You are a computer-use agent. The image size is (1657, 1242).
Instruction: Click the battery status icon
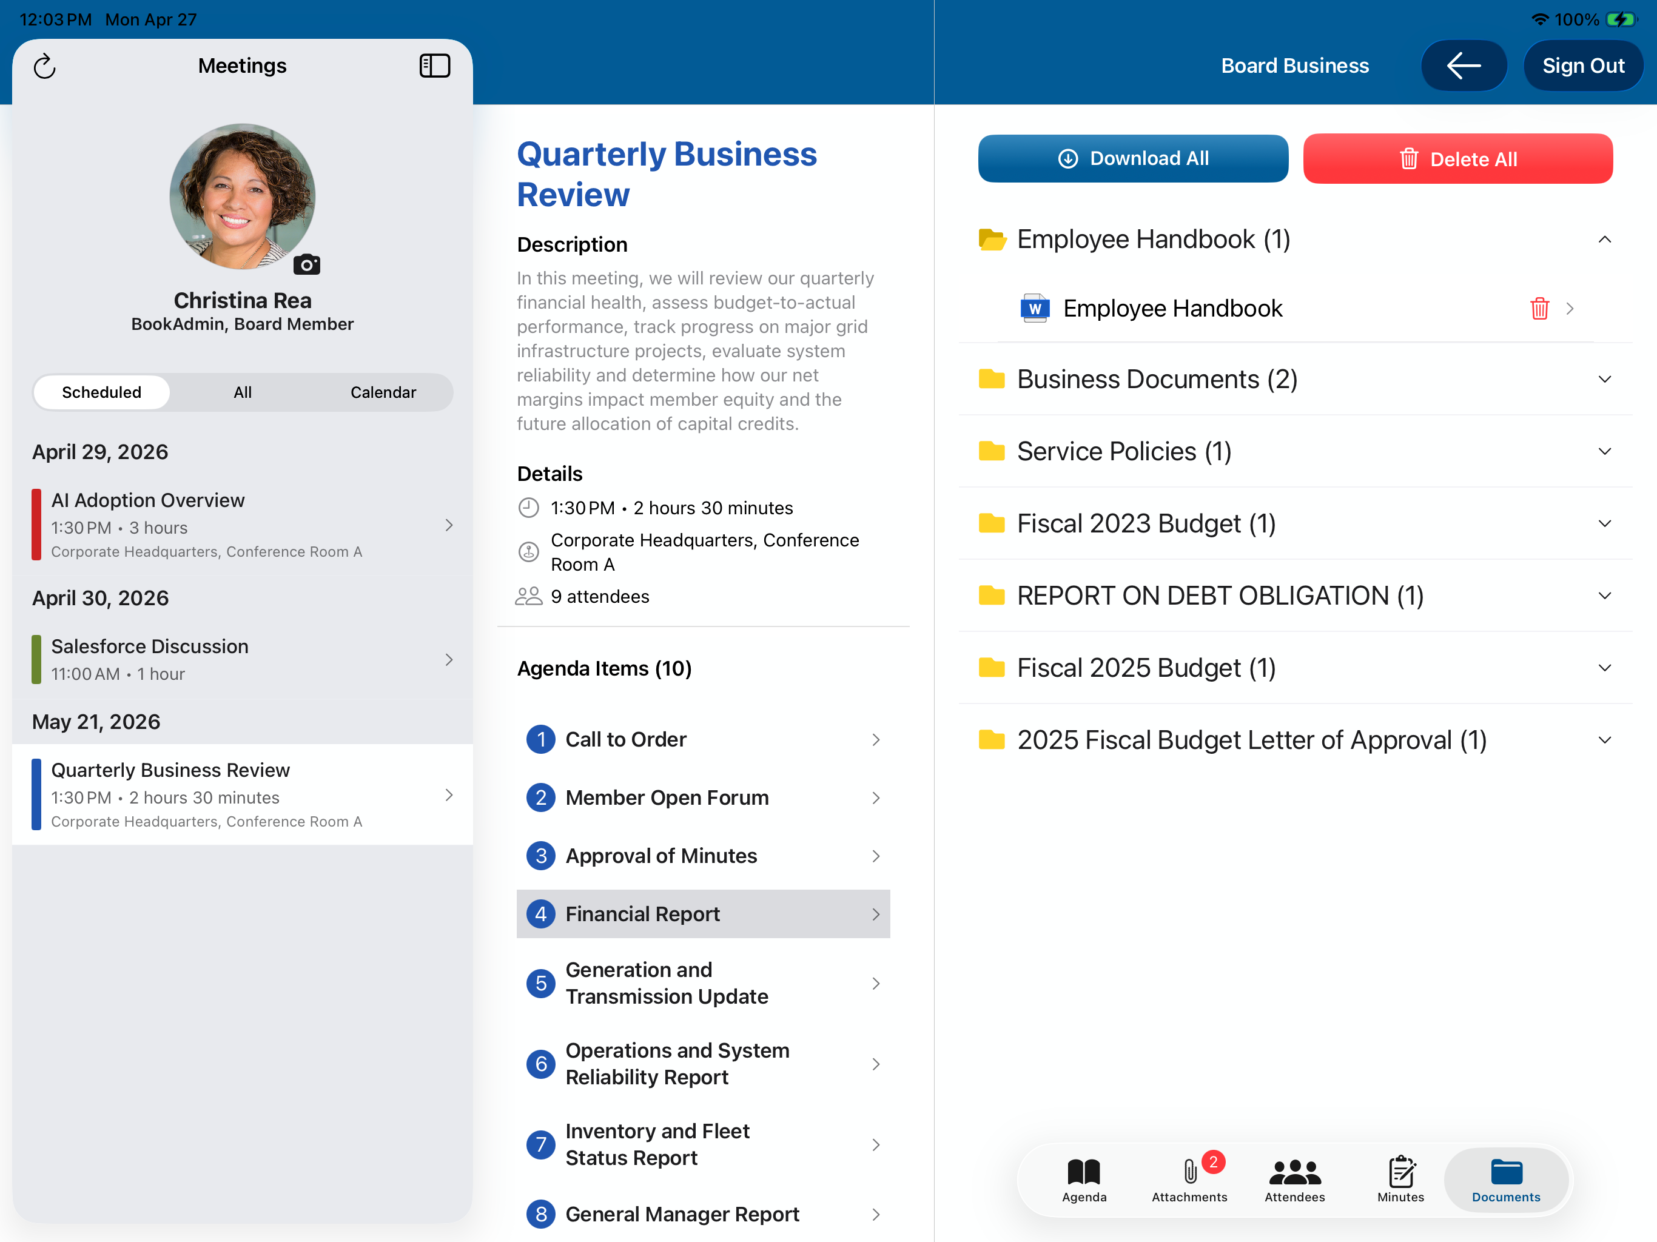(x=1621, y=19)
